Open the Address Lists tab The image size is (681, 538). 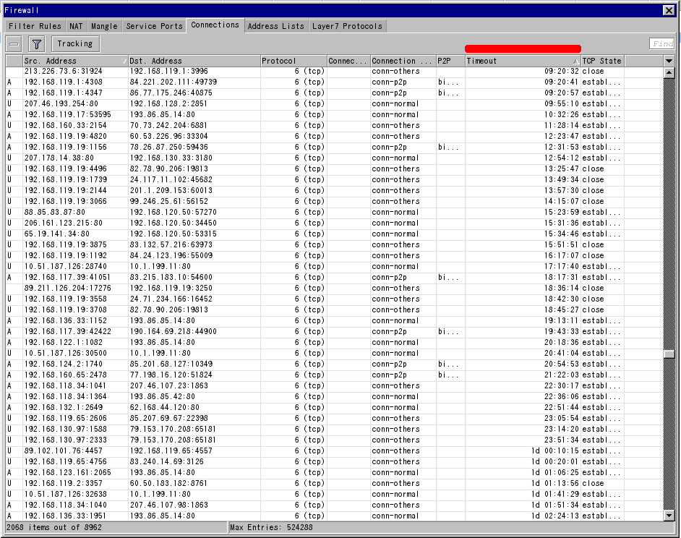coord(276,25)
